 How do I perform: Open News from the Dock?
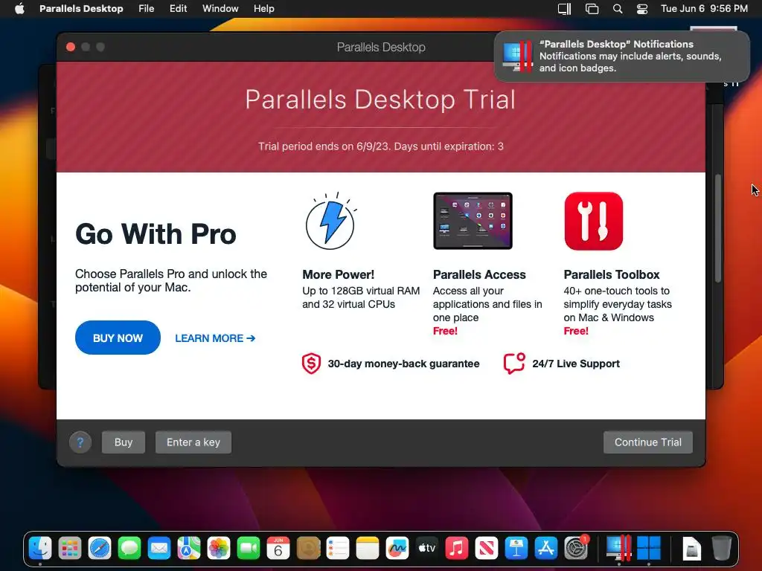pyautogui.click(x=487, y=549)
